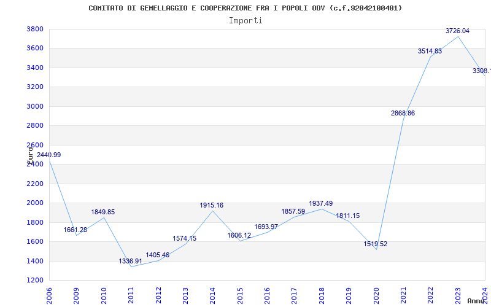Screen dimensions: 491x307
Task: Click the 3800 y-axis tick label
Action: pyautogui.click(x=34, y=29)
